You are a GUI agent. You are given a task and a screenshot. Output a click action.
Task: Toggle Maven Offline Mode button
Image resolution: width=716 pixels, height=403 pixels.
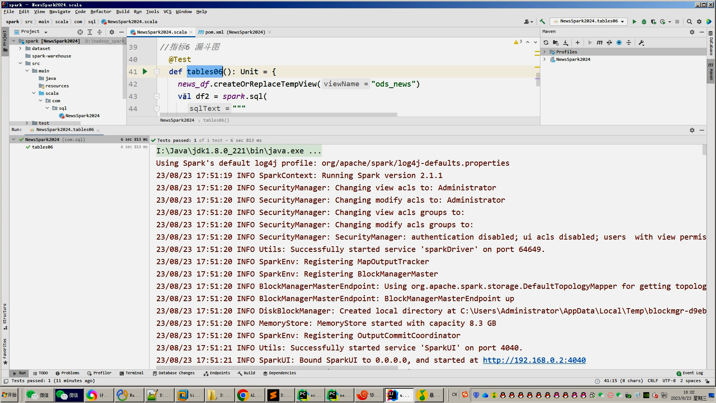[x=609, y=43]
